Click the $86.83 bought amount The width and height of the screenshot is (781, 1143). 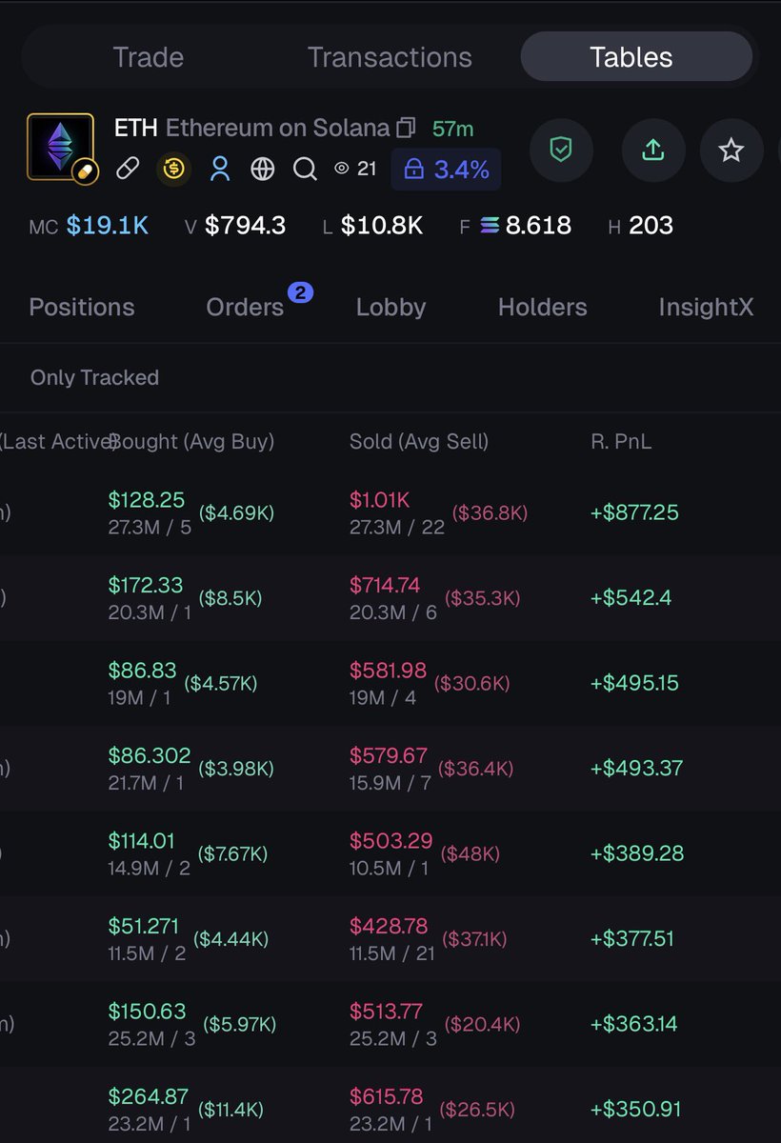pos(141,670)
